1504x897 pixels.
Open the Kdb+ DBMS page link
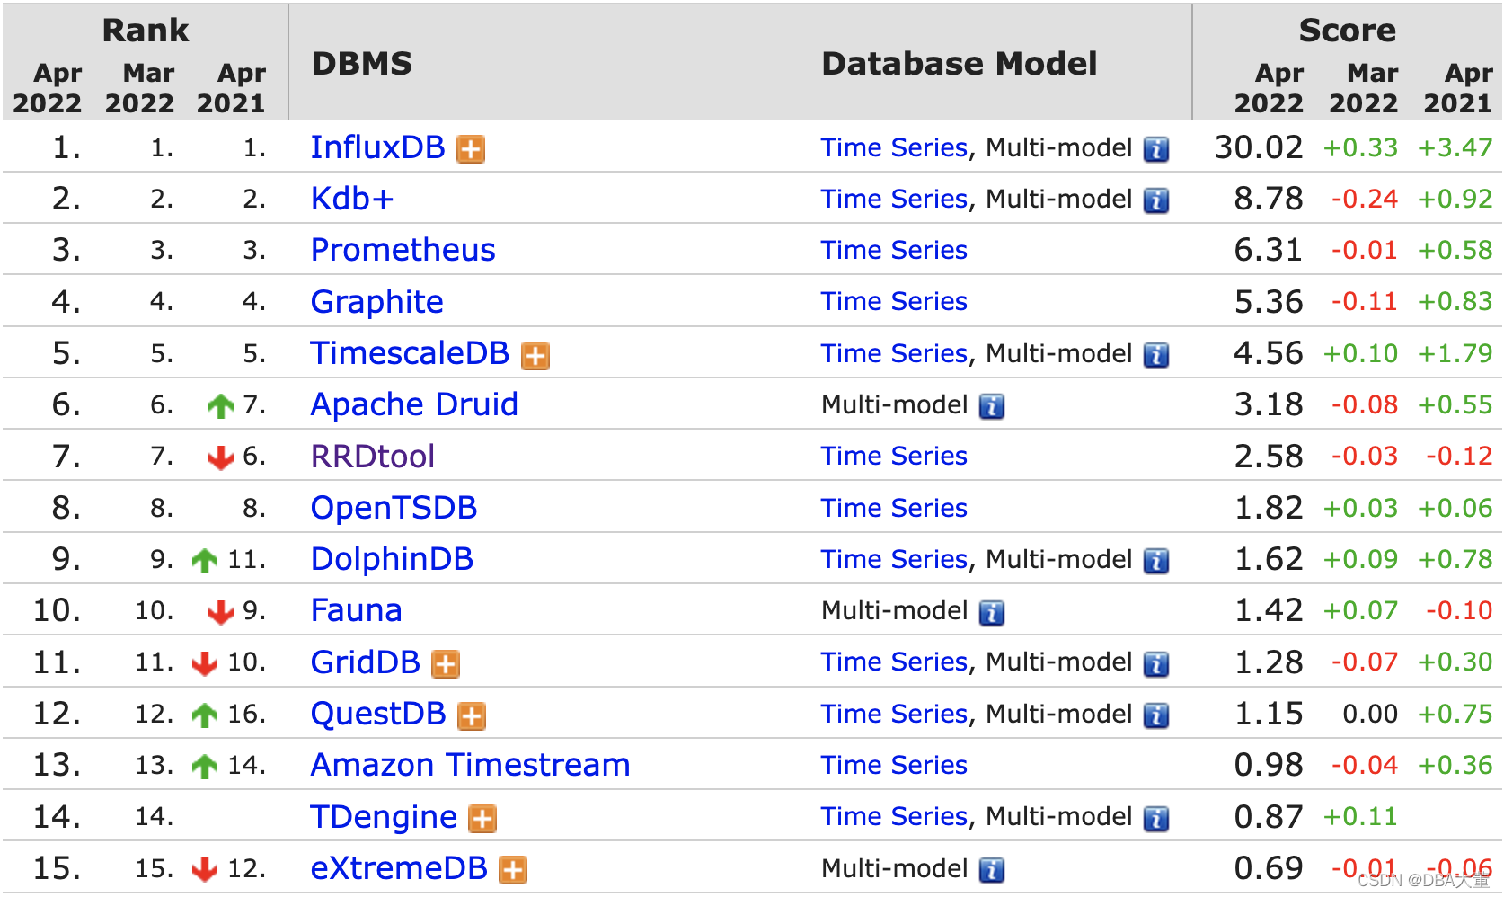point(351,200)
